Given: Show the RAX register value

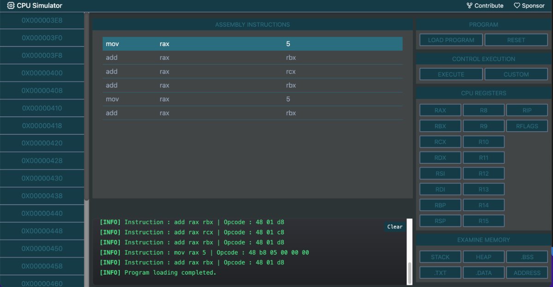Looking at the screenshot, I should click(x=440, y=110).
